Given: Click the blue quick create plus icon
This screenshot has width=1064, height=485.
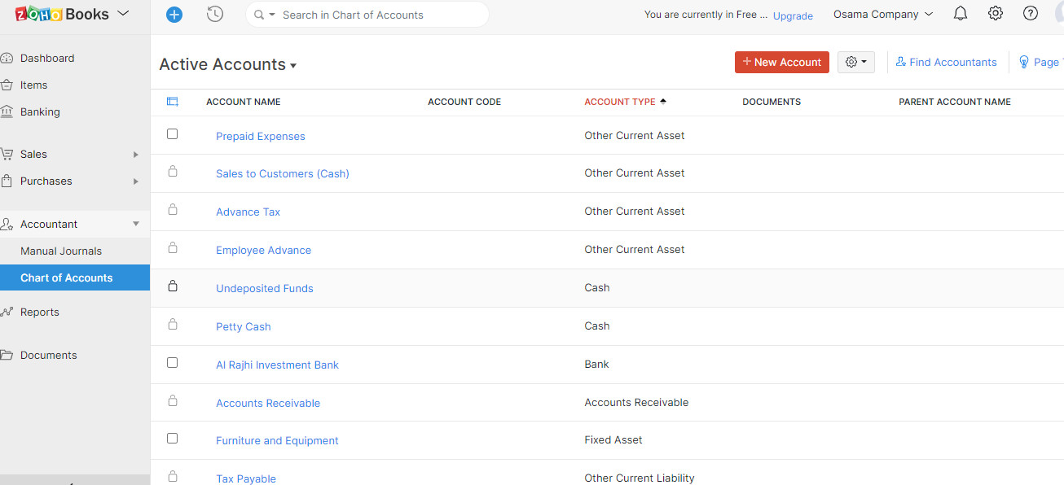Looking at the screenshot, I should (174, 15).
